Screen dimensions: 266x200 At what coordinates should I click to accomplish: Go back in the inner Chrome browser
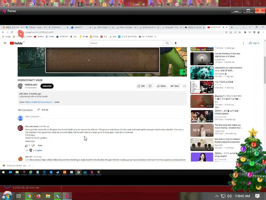(3, 32)
